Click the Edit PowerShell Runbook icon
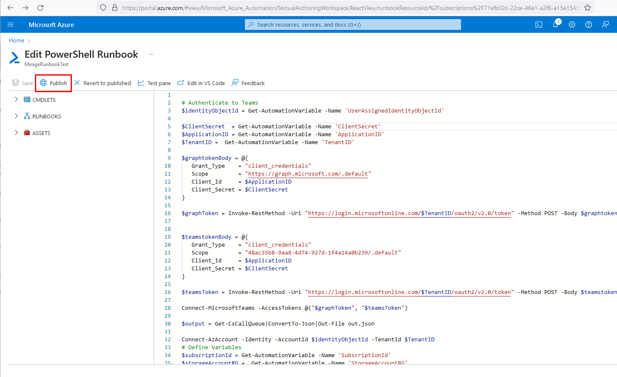 [15, 58]
